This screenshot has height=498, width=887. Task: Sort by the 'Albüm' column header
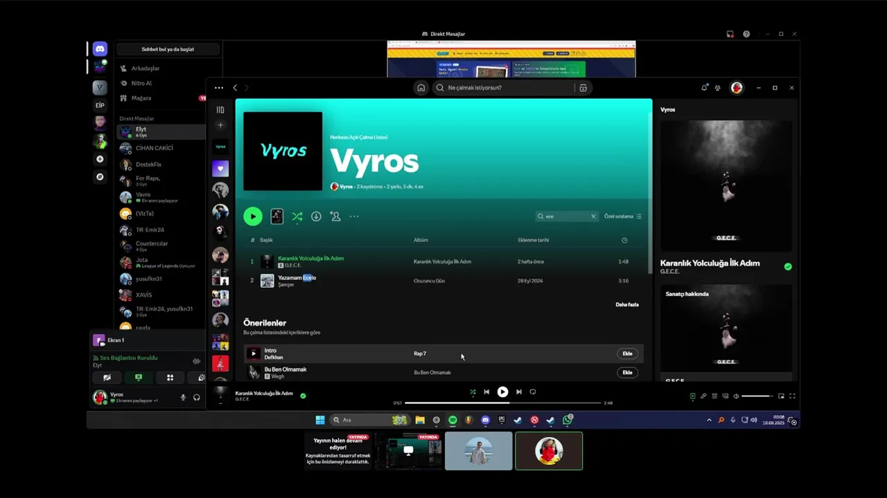421,240
